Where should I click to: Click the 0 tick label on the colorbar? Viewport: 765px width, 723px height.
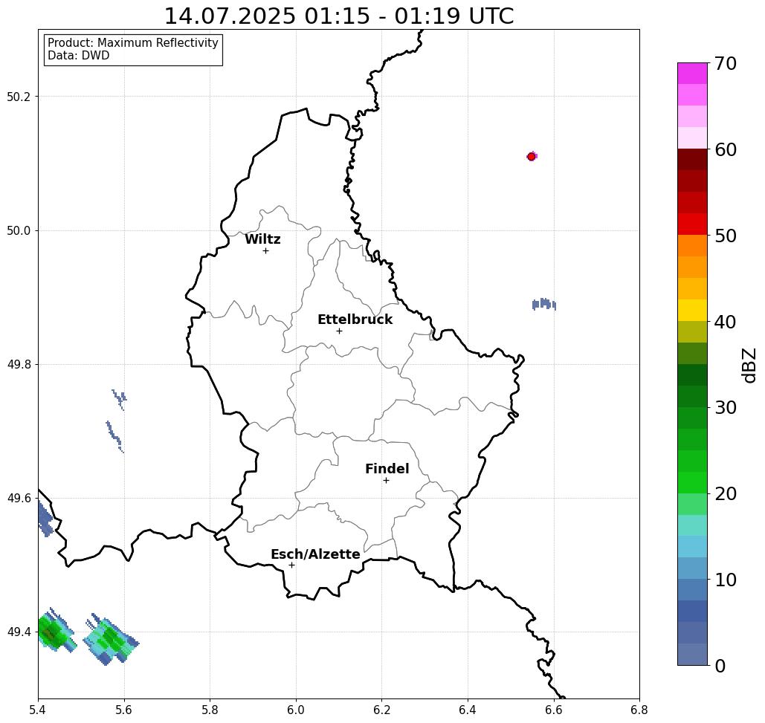[720, 666]
